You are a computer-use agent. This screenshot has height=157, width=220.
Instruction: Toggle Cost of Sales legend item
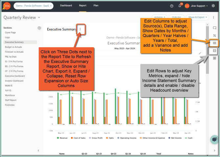click(x=79, y=138)
